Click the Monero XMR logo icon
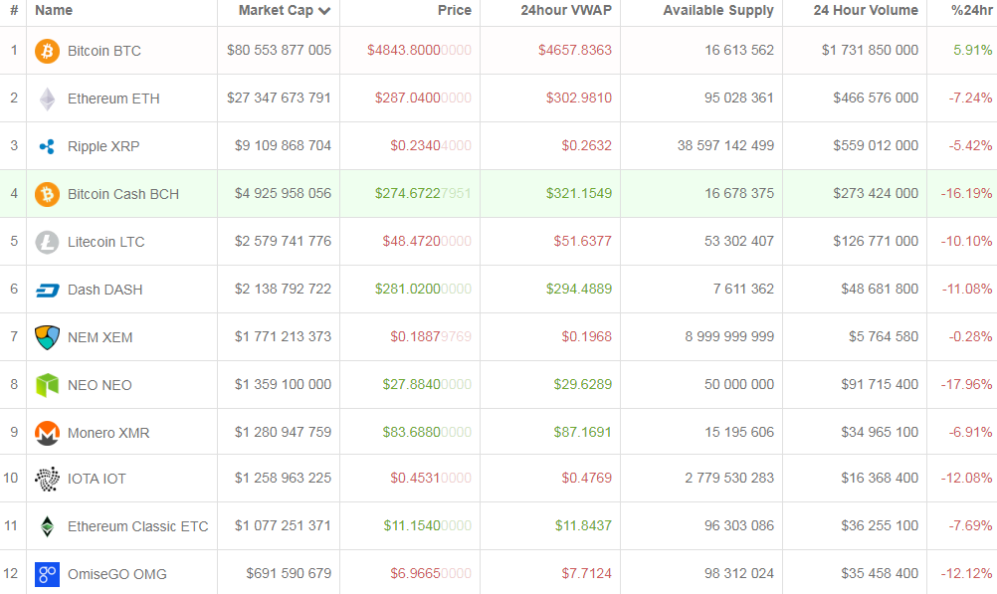The width and height of the screenshot is (997, 594). 47,433
